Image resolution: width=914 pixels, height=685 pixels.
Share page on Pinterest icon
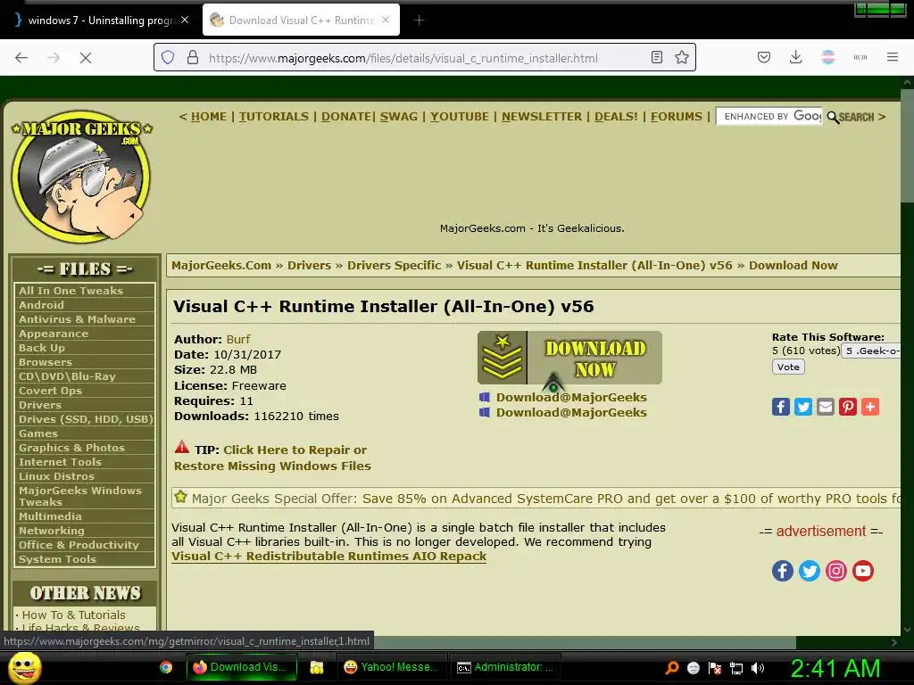coord(848,407)
